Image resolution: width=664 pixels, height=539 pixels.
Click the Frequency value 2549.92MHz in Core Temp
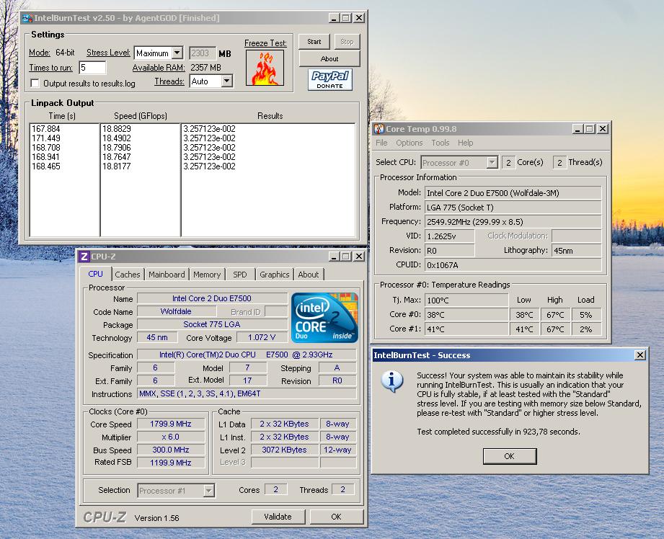pyautogui.click(x=513, y=222)
